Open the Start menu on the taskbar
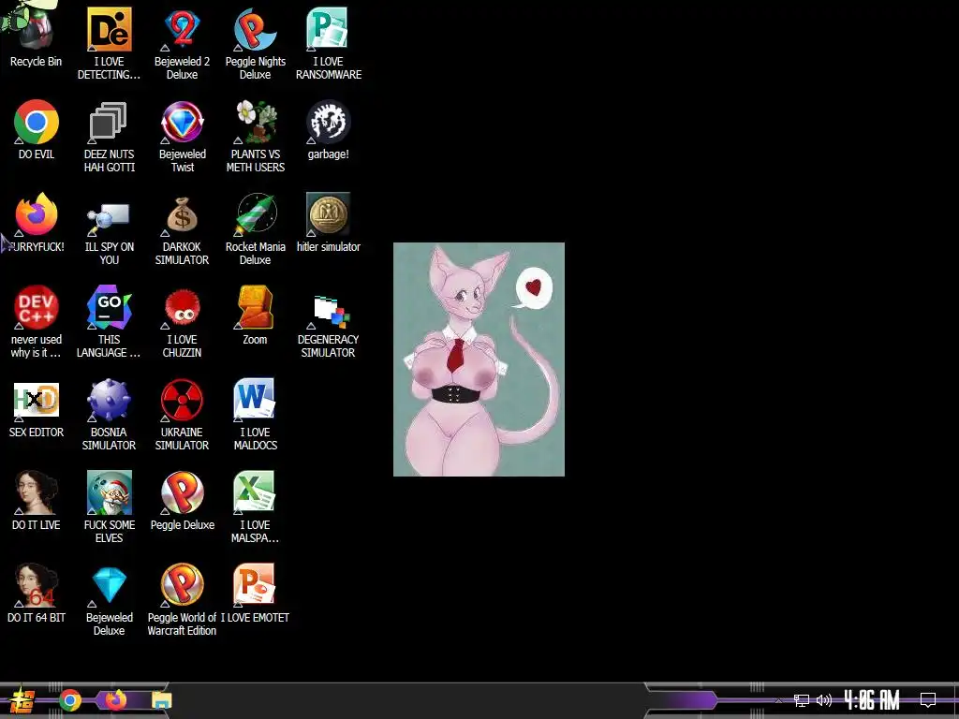The width and height of the screenshot is (959, 719). (22, 700)
